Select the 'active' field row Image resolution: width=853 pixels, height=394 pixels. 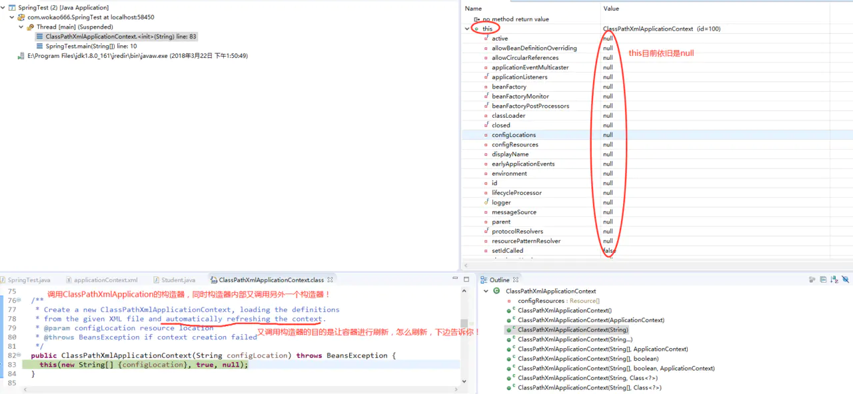[500, 39]
